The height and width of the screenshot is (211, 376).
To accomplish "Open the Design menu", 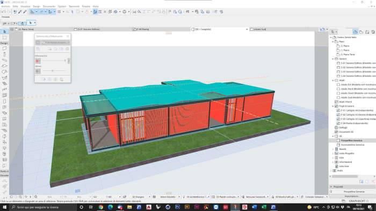I will point(37,6).
